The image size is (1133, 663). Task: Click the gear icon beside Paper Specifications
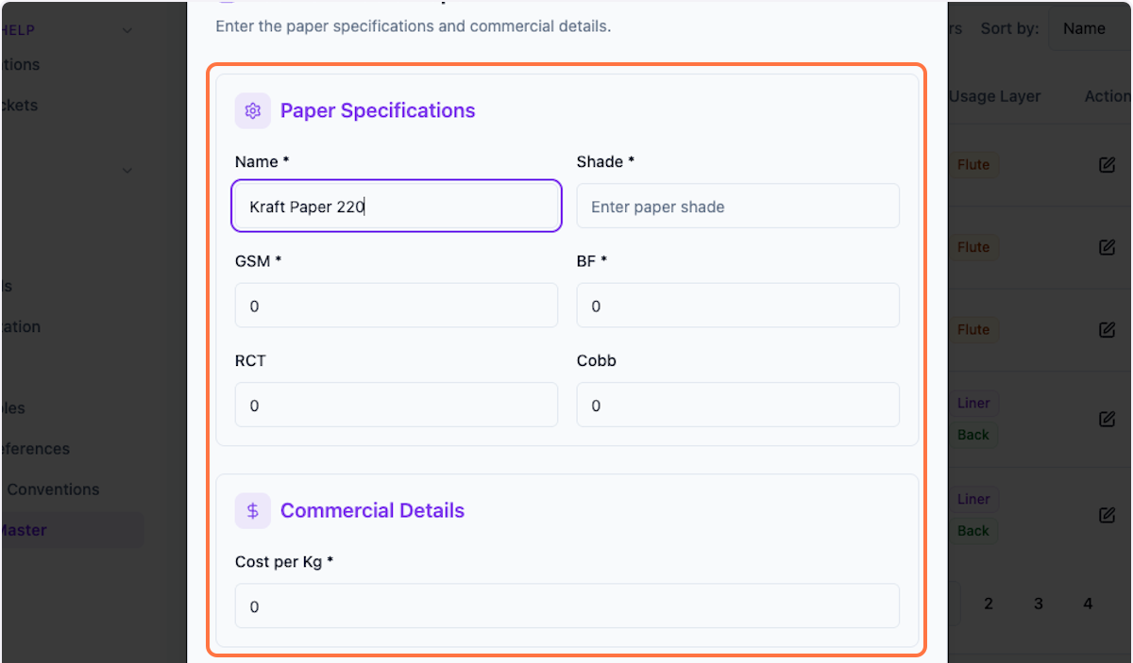[252, 110]
